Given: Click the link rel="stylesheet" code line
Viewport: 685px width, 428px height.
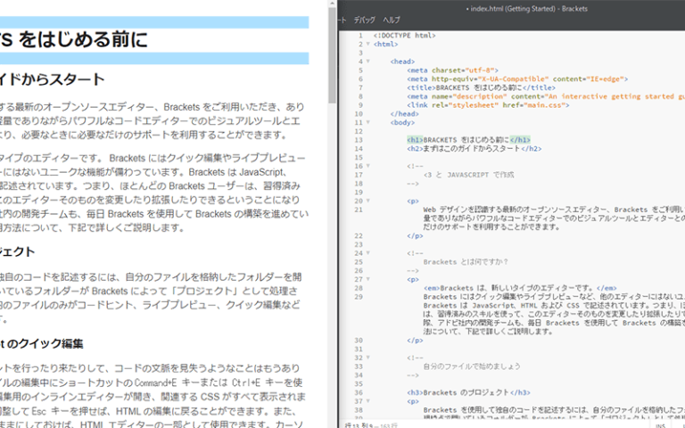Looking at the screenshot, I should point(488,105).
